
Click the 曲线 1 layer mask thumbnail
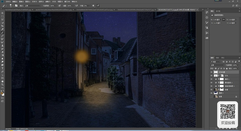222,79
